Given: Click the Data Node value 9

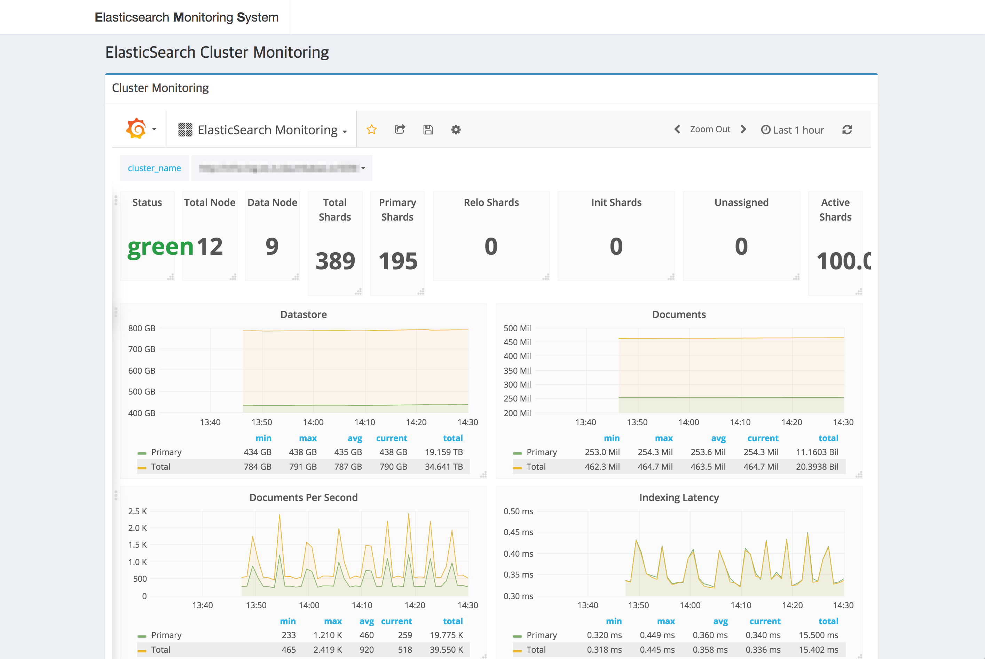Looking at the screenshot, I should coord(272,246).
